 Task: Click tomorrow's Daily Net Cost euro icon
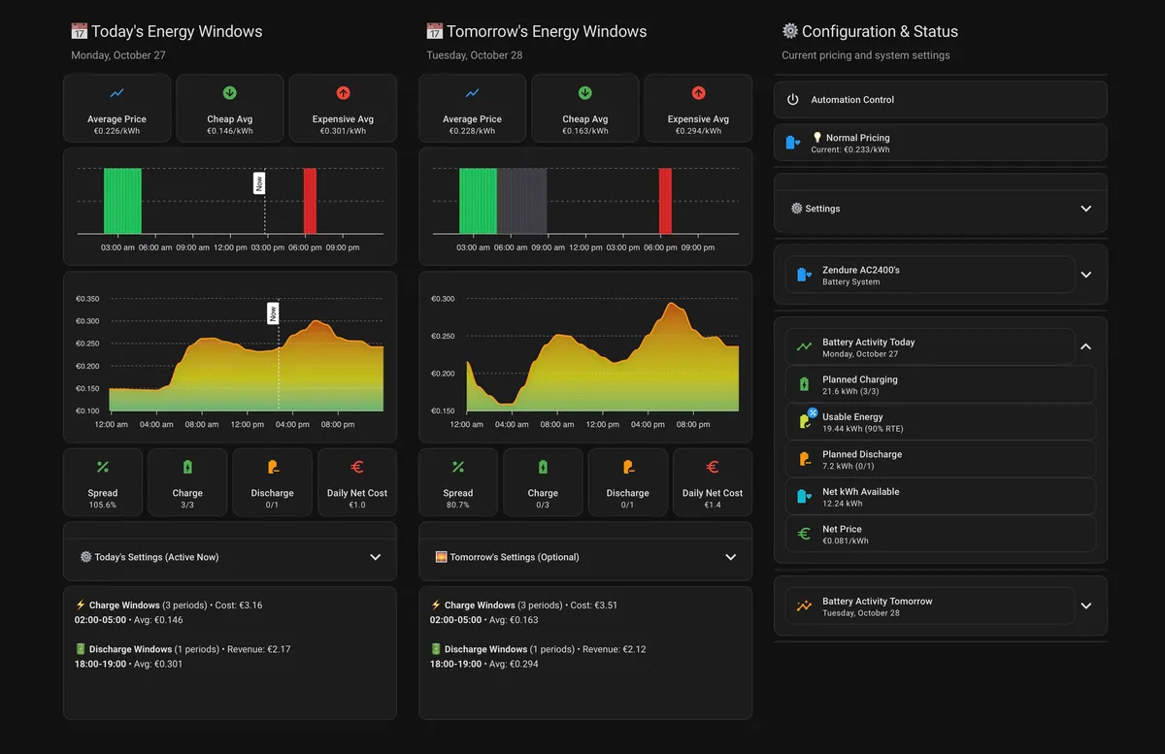(713, 467)
